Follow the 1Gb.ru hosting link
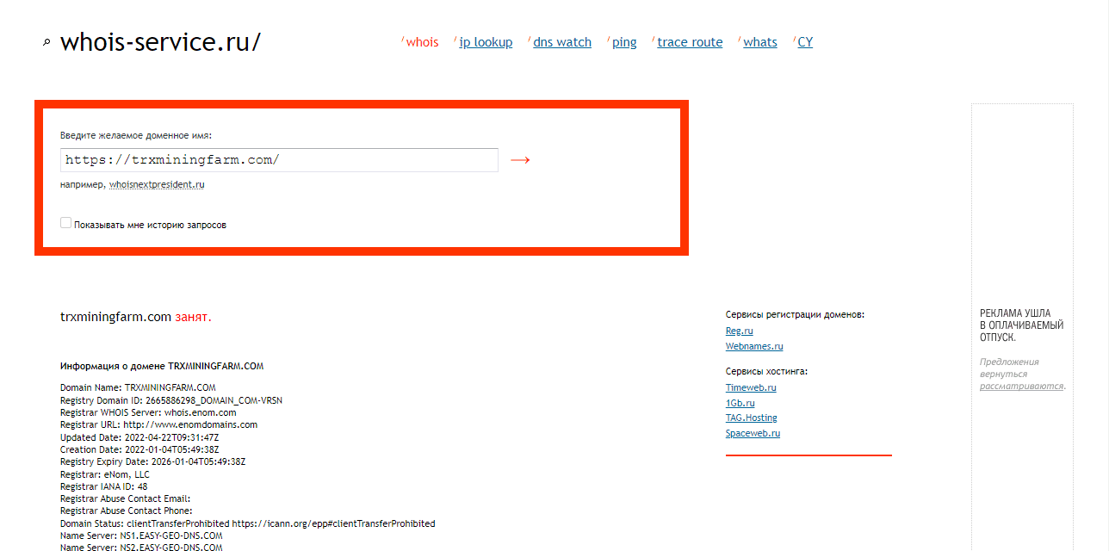Screen dimensions: 1109x551 coord(740,403)
